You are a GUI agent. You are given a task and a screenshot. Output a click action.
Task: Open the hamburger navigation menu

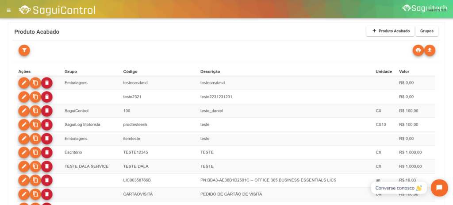[x=9, y=10]
